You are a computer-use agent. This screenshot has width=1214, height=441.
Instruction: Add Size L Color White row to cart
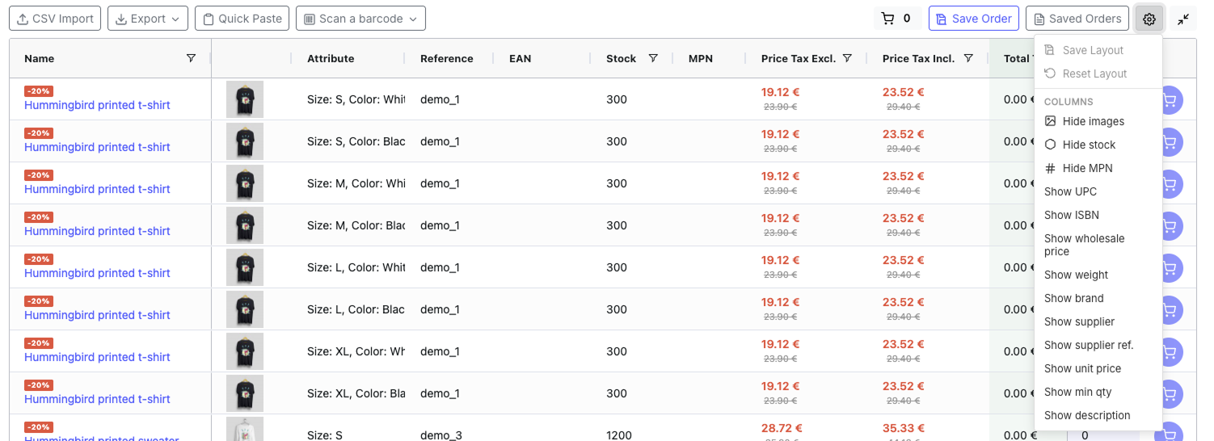click(x=1170, y=268)
